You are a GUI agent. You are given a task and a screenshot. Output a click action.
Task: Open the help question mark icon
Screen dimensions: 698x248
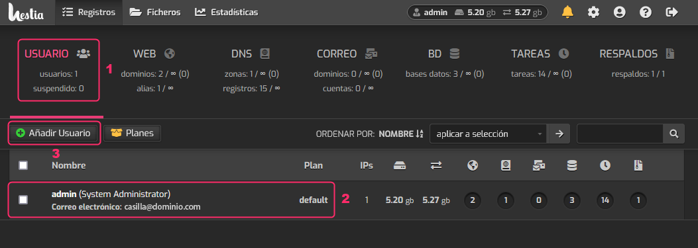tap(646, 12)
